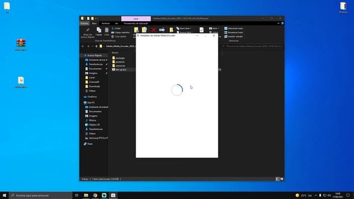354x199 pixels.
Task: Open the Novo item dropdown
Action: 184,28
